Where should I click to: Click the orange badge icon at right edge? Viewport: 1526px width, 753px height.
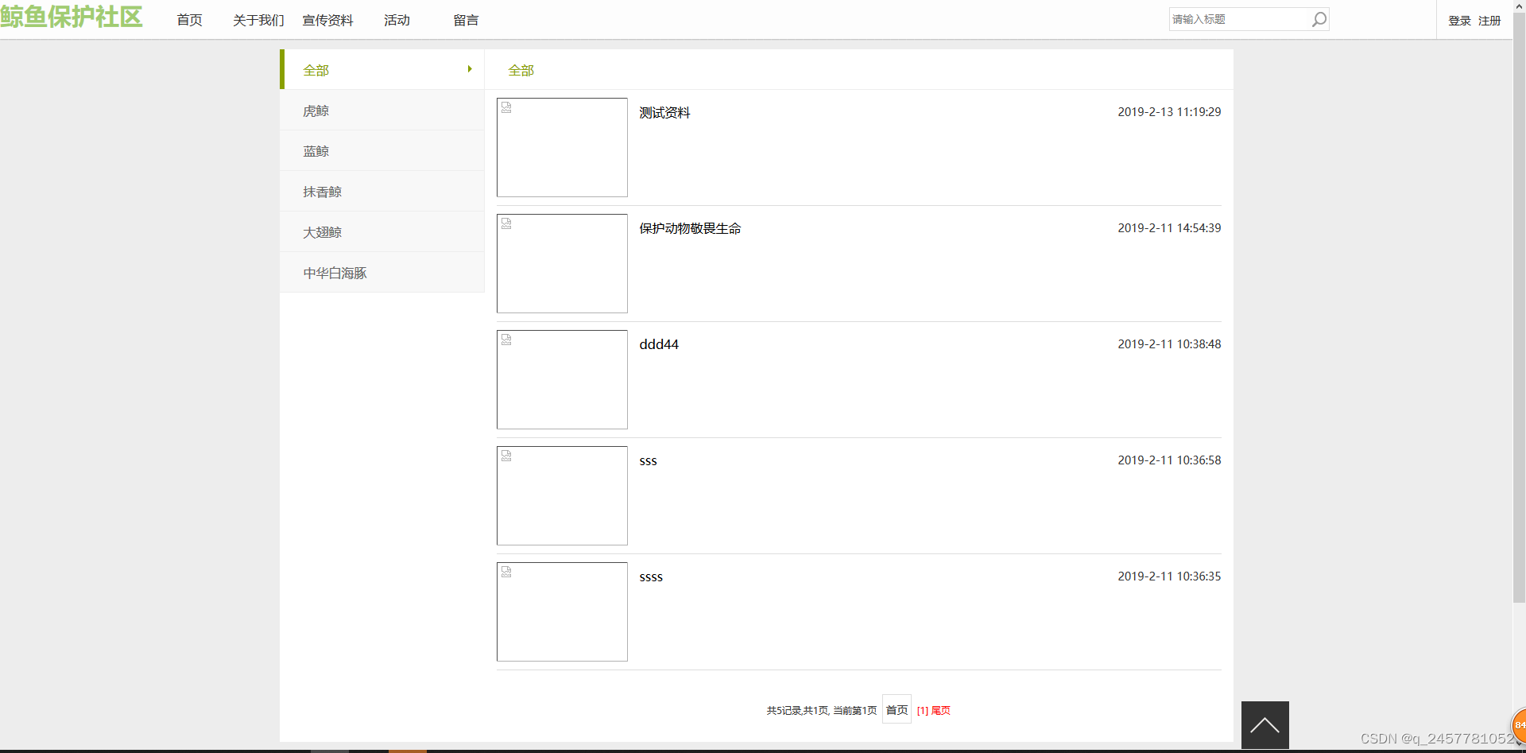point(1519,724)
